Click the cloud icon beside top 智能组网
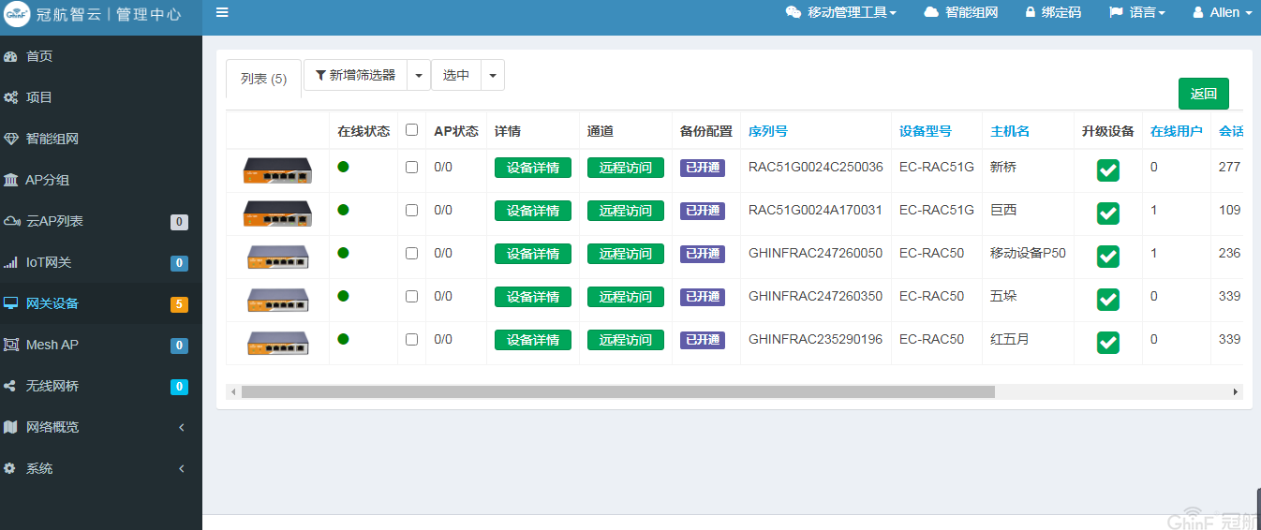The height and width of the screenshot is (530, 1261). tap(931, 12)
